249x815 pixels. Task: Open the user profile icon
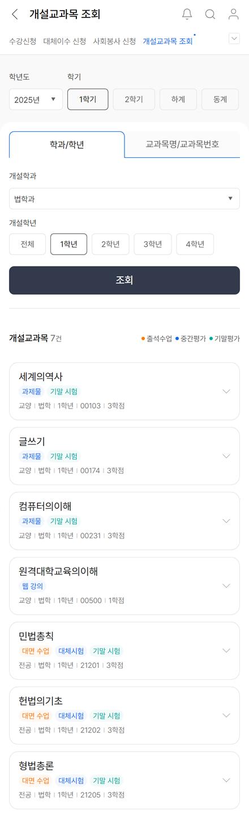[x=233, y=15]
